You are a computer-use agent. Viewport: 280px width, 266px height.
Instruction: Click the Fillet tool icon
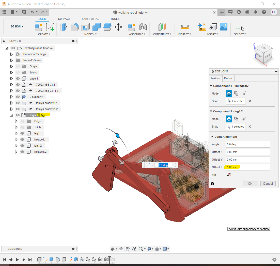click(x=75, y=27)
